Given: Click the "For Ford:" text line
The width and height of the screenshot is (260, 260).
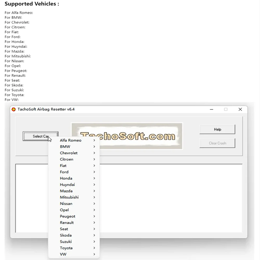Looking at the screenshot, I should point(12,37).
